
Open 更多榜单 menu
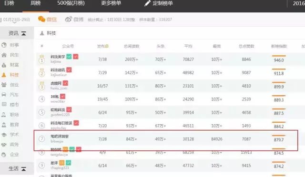coord(111,3)
